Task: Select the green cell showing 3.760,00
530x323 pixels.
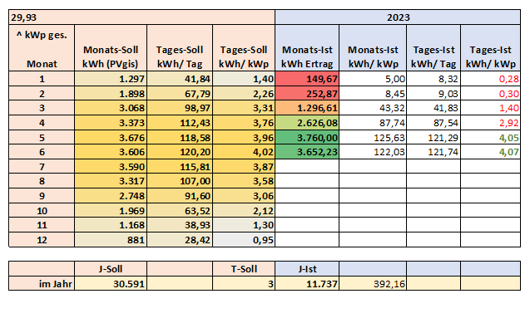Action: (x=307, y=138)
